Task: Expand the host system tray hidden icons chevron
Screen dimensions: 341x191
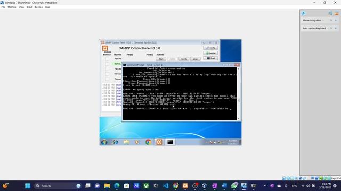Action: 265,186
